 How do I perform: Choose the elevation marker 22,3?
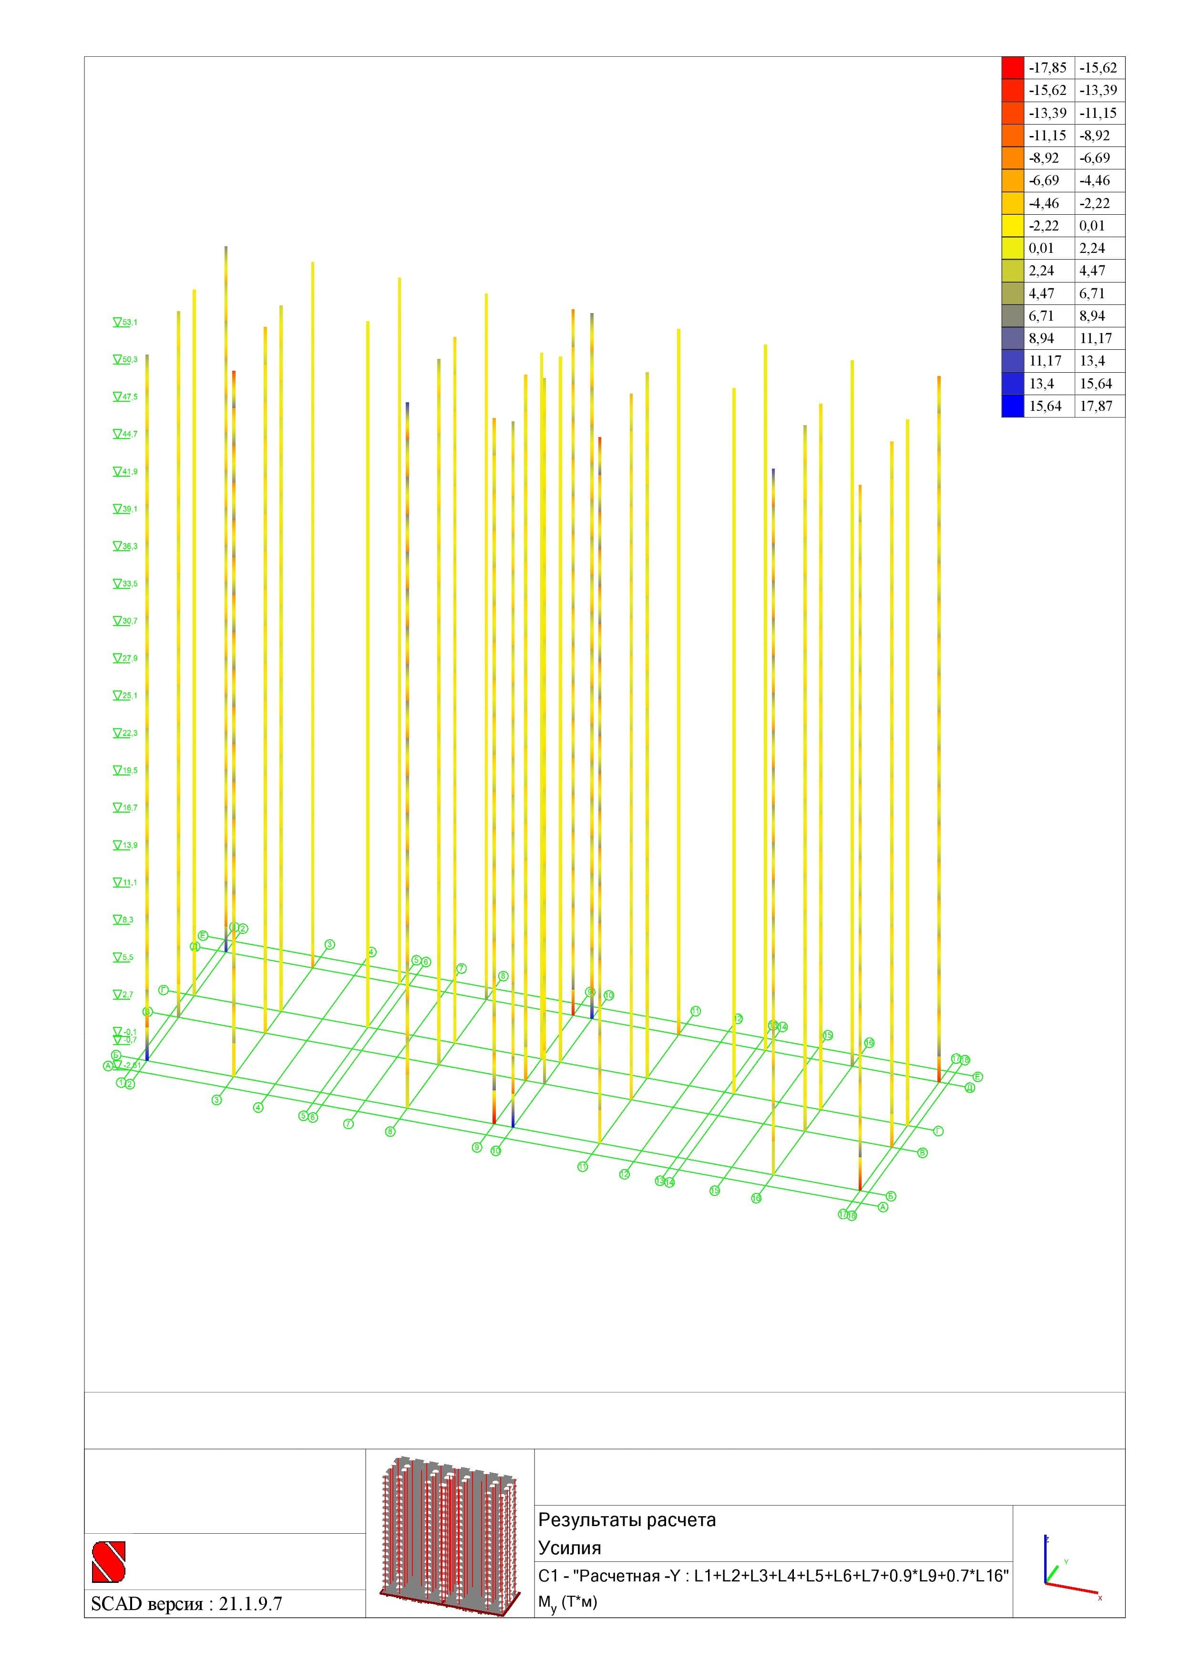125,733
